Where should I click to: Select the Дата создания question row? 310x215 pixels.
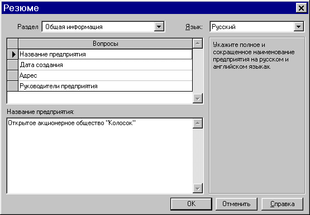[x=105, y=65]
